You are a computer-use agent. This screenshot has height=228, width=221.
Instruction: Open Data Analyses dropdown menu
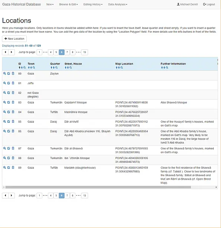pos(118,4)
